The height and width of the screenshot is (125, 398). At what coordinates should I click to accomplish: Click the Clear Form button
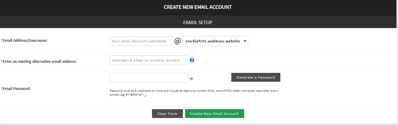point(167,114)
